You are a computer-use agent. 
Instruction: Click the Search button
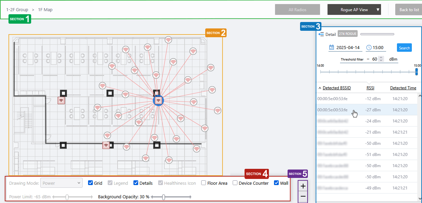pyautogui.click(x=404, y=48)
